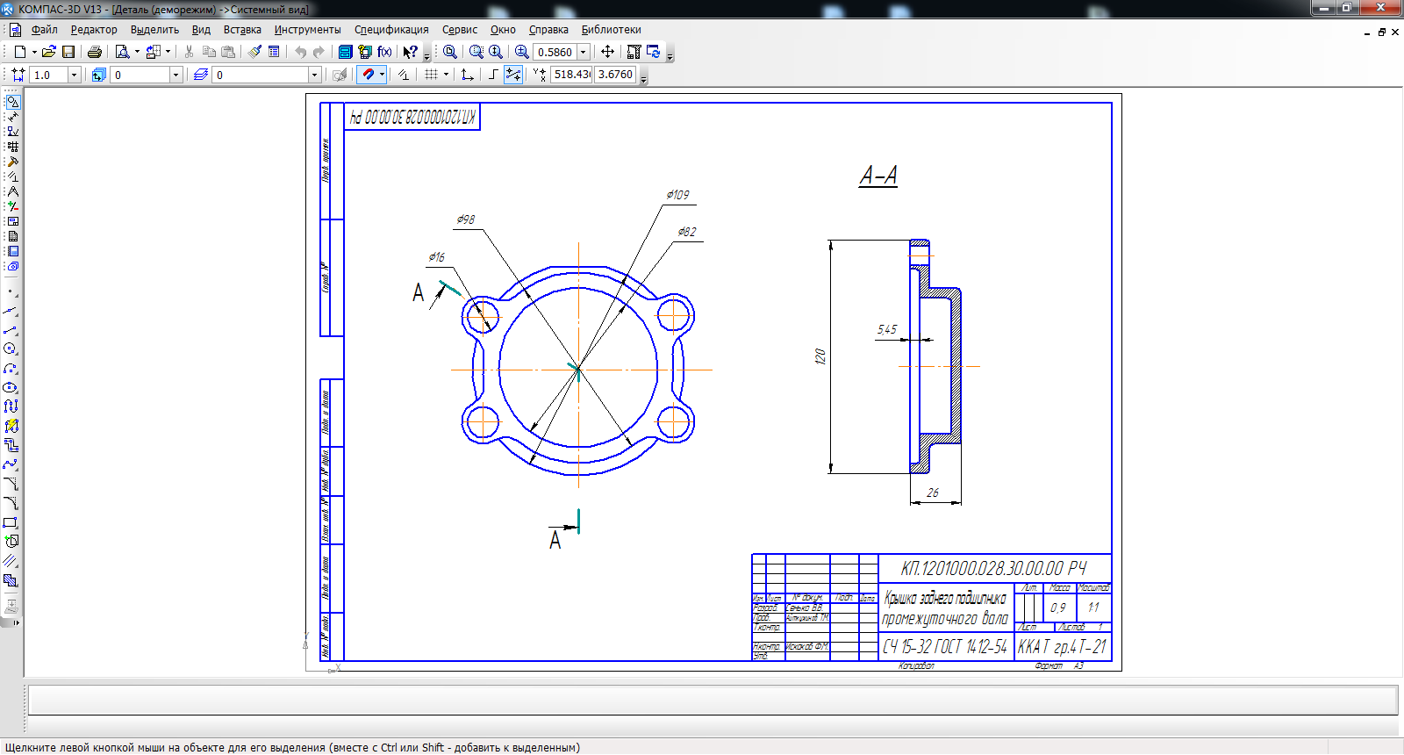Click the ø109 dimension text

(x=678, y=195)
